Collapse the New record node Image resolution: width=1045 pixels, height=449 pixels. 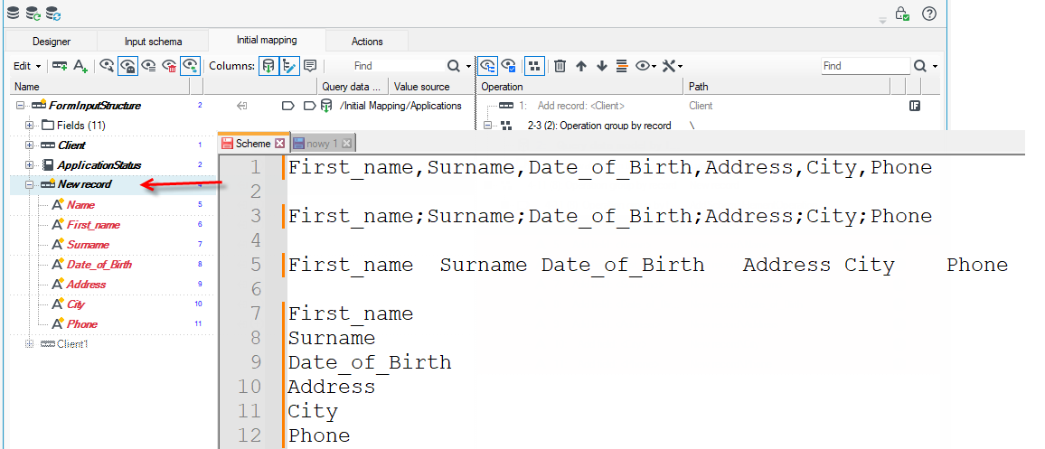29,184
